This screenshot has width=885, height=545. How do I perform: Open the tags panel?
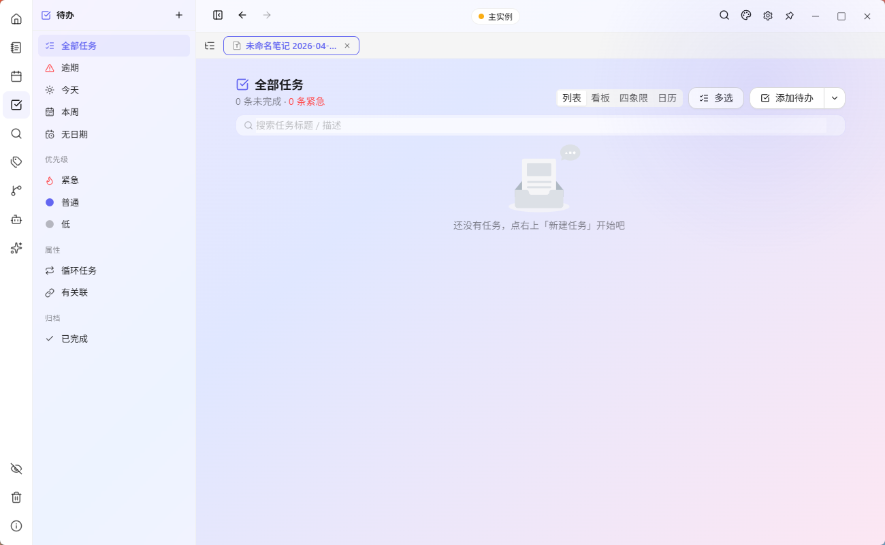(16, 161)
